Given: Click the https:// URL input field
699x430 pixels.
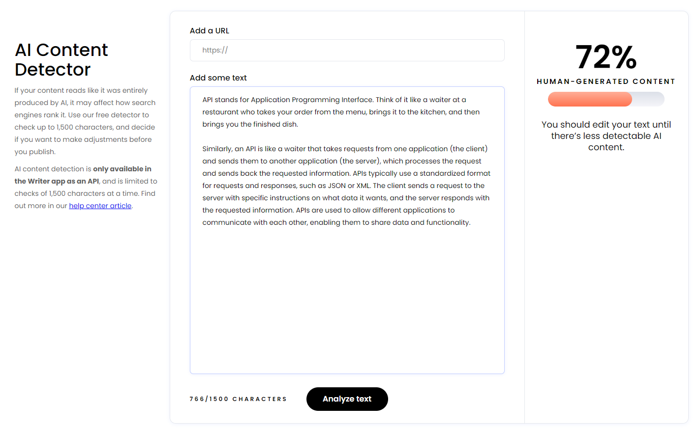Looking at the screenshot, I should coord(347,50).
